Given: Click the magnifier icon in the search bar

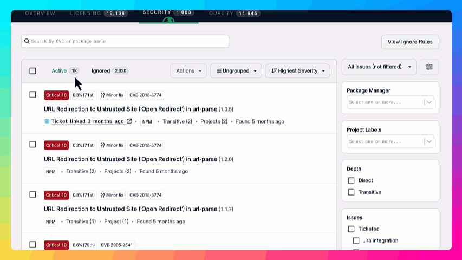Looking at the screenshot, I should (x=27, y=41).
